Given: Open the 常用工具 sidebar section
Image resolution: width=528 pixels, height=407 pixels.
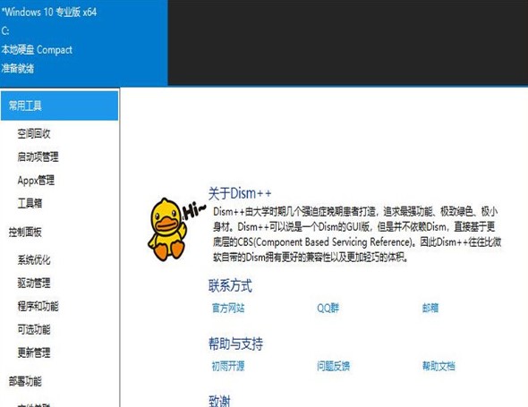Looking at the screenshot, I should (x=60, y=106).
